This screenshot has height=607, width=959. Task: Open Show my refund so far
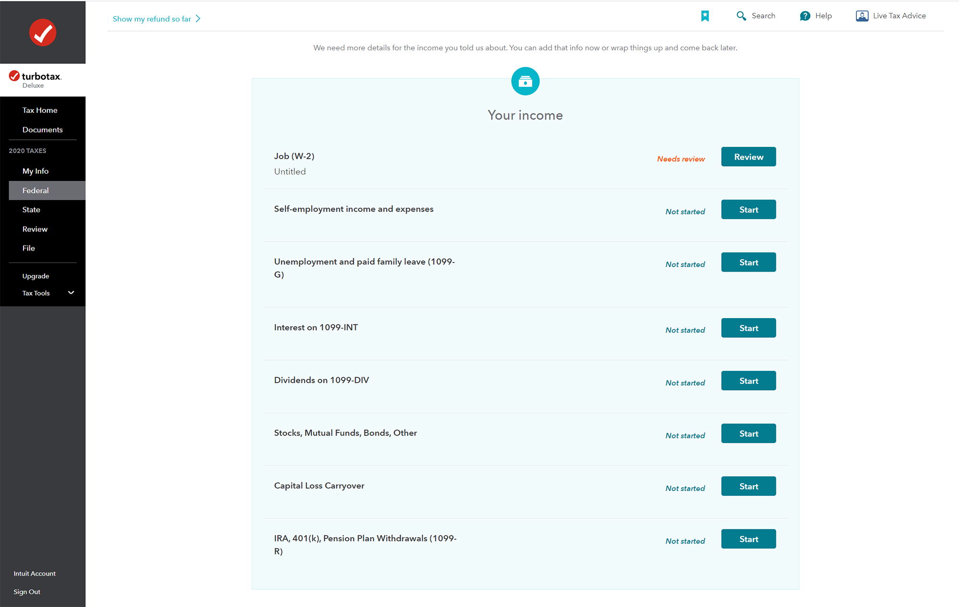tap(152, 19)
